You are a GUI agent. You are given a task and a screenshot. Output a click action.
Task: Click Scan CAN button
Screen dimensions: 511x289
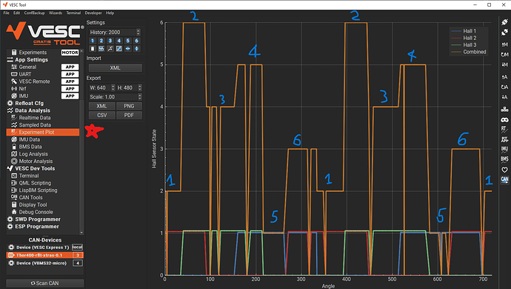(45, 283)
